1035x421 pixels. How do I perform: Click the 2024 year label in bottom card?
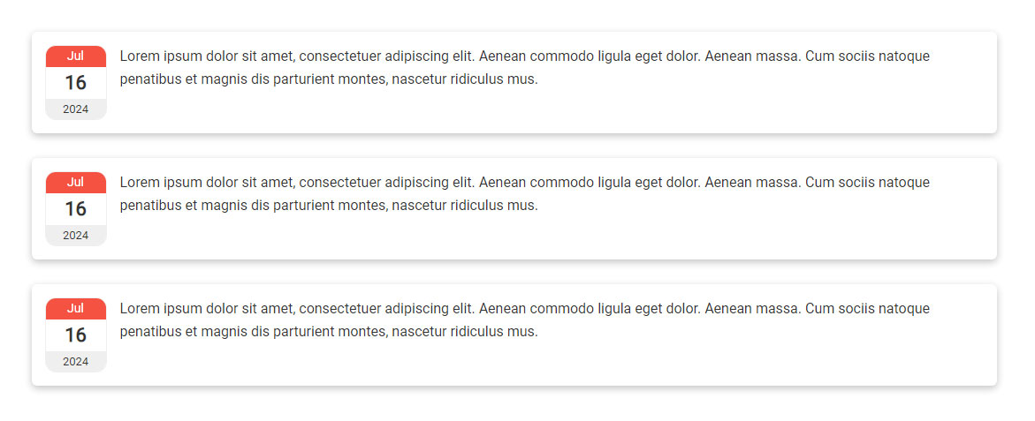pos(76,362)
